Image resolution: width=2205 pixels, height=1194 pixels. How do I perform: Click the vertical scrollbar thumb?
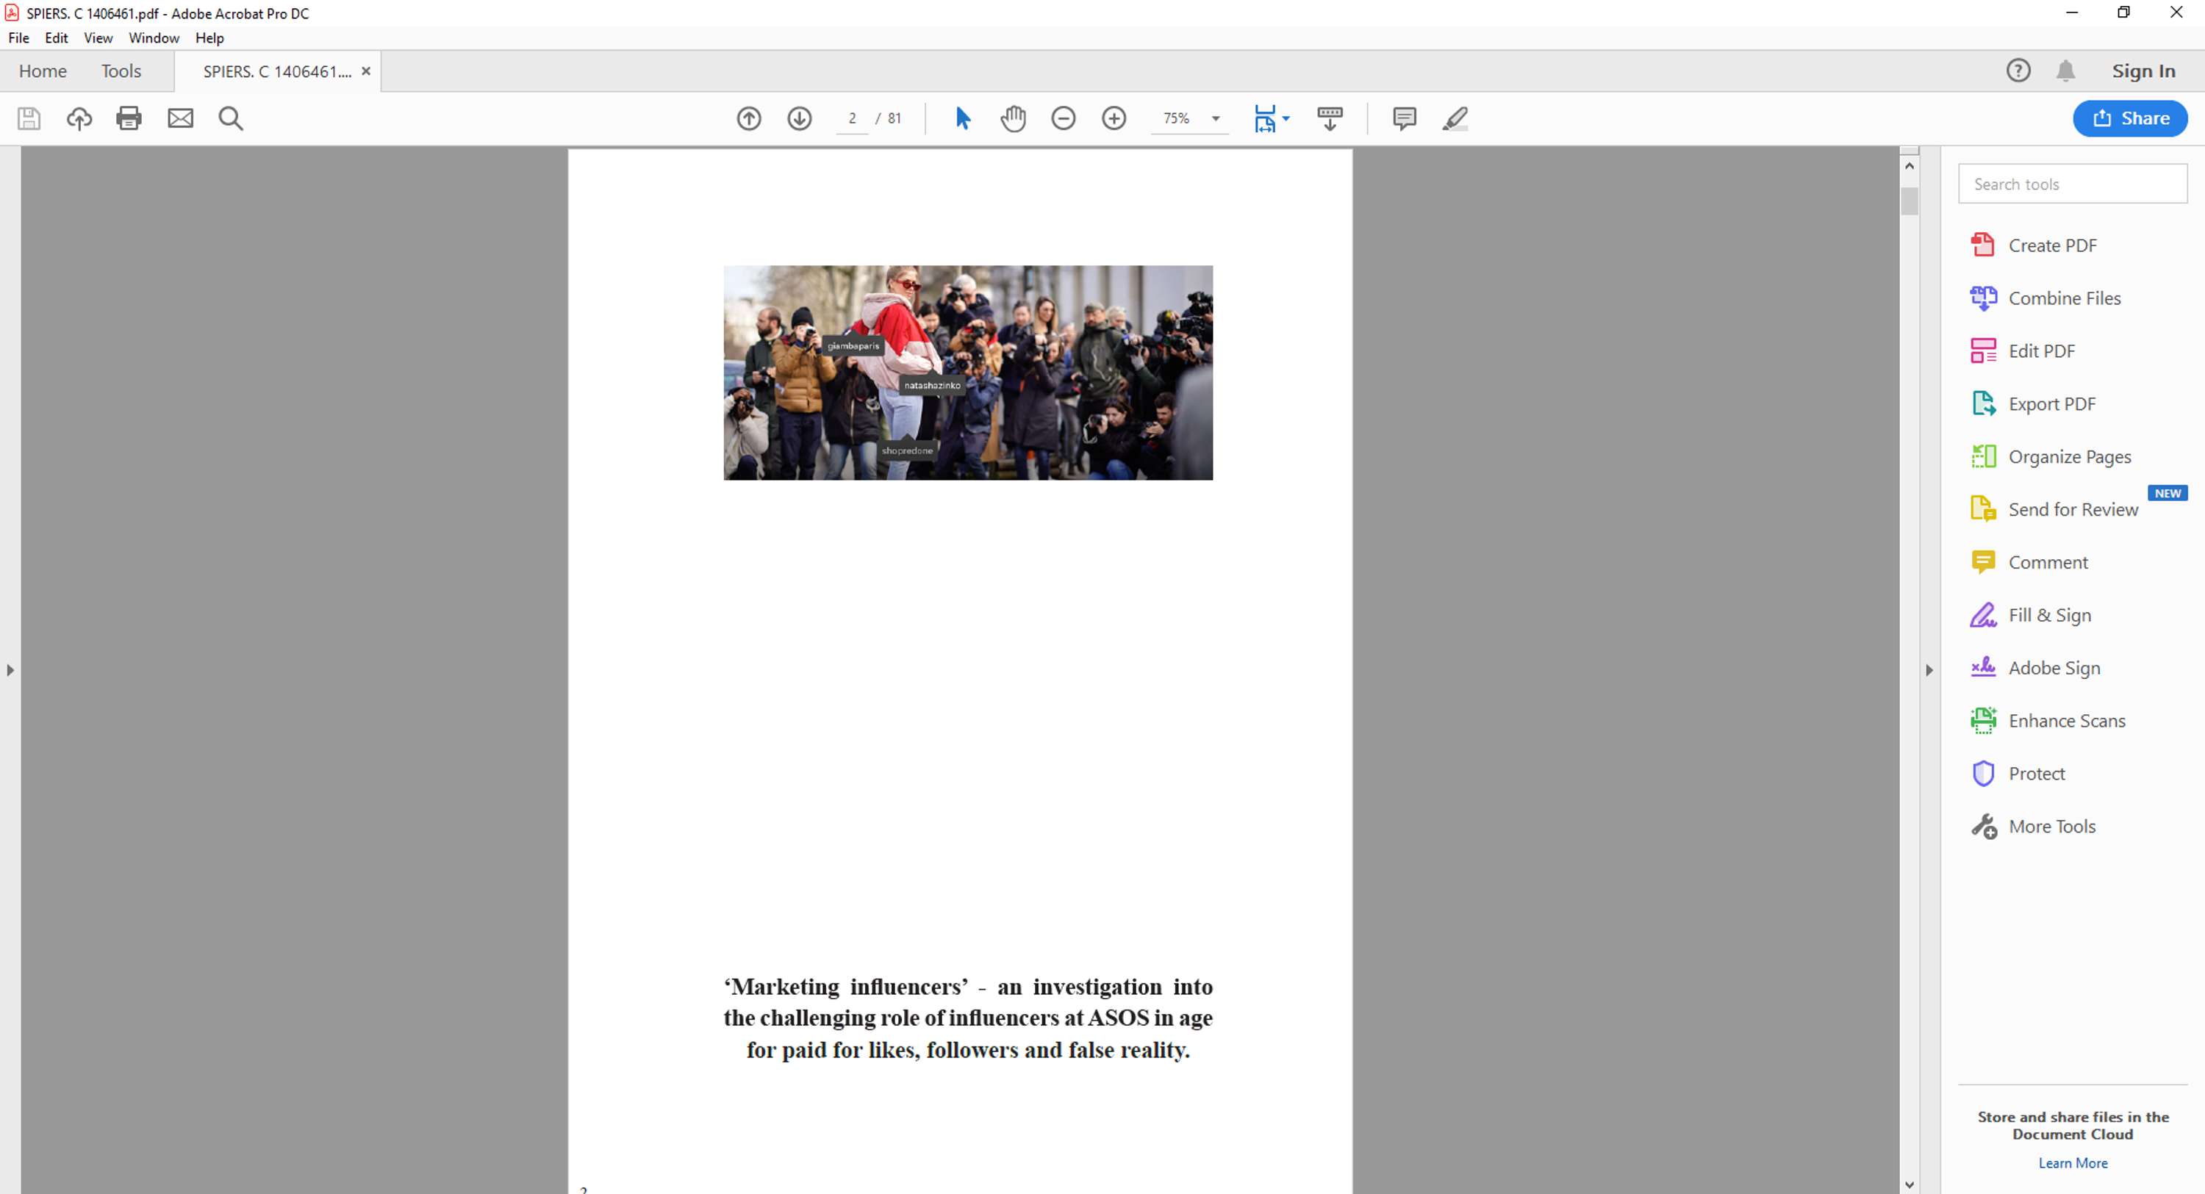(x=1910, y=201)
